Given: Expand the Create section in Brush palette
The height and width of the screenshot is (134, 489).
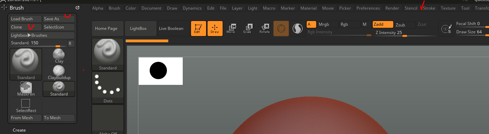Looking at the screenshot, I should click(x=19, y=130).
